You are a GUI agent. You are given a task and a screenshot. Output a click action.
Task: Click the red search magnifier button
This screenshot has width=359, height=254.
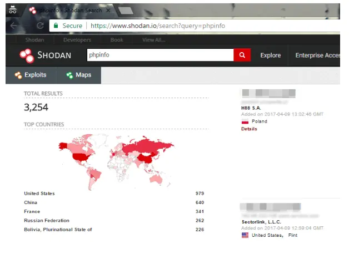click(242, 55)
